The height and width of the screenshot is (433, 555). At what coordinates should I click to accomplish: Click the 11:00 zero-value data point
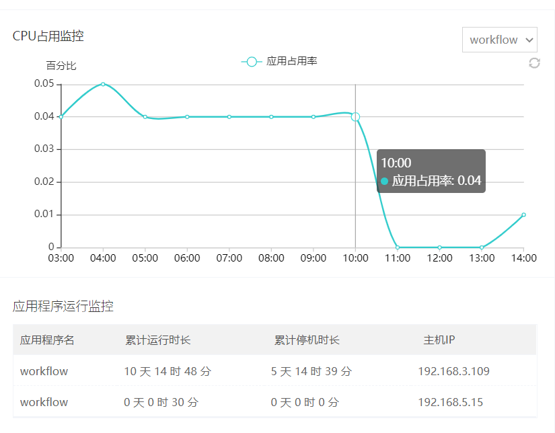398,247
